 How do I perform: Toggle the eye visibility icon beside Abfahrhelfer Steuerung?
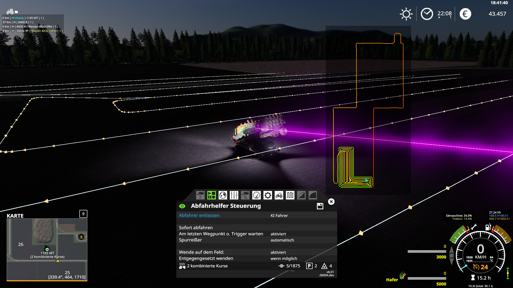(183, 206)
